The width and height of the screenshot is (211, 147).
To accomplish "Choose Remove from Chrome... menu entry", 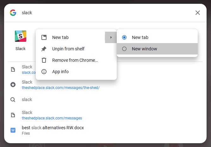I will pos(76,60).
